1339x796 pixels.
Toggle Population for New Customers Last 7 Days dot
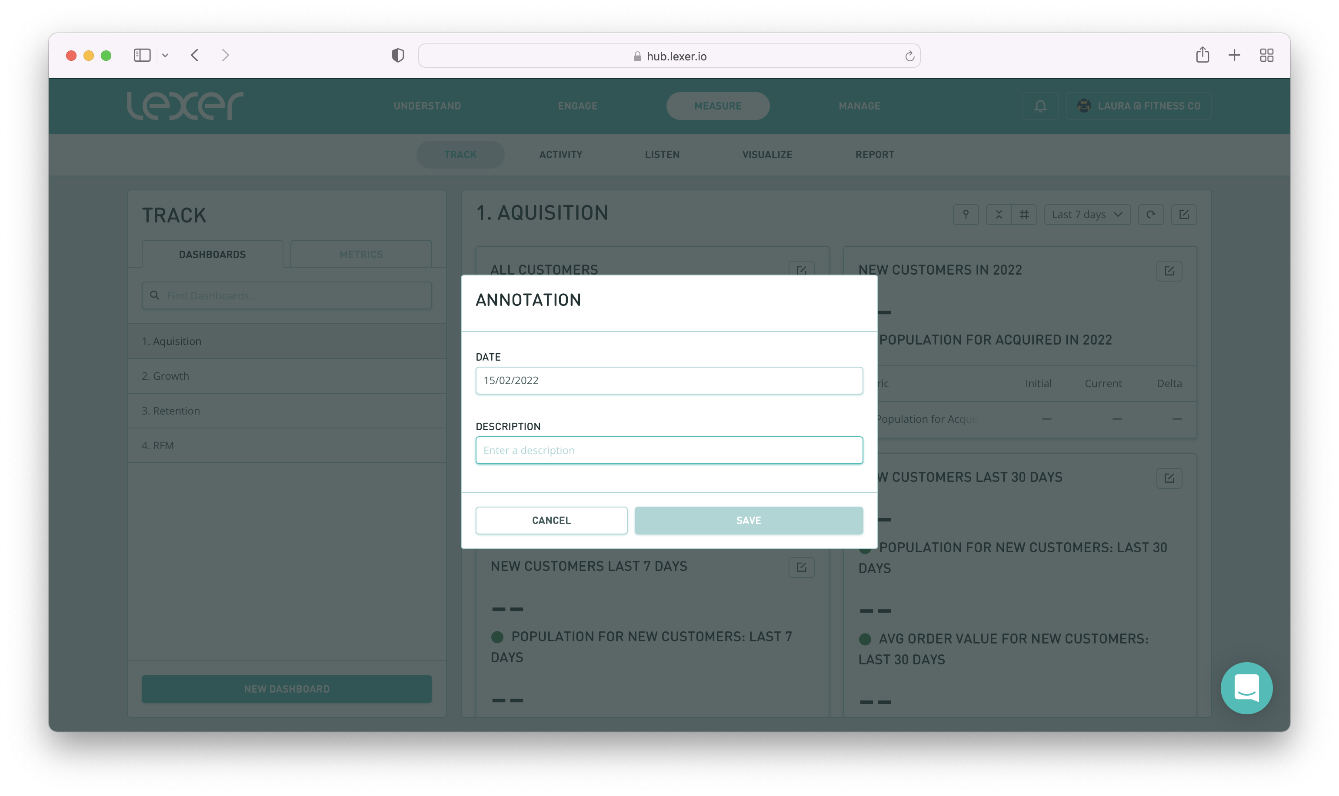pyautogui.click(x=497, y=637)
